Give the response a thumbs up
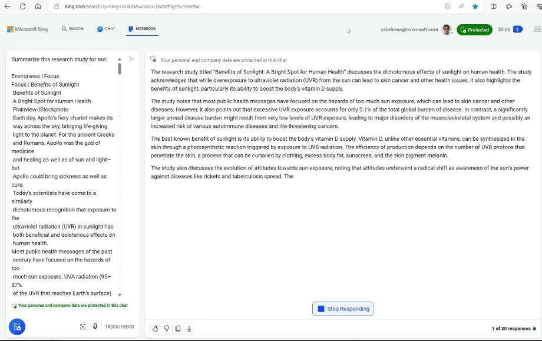Image resolution: width=542 pixels, height=341 pixels. coord(155,328)
